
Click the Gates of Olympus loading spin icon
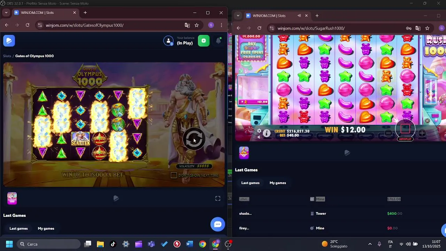194,139
